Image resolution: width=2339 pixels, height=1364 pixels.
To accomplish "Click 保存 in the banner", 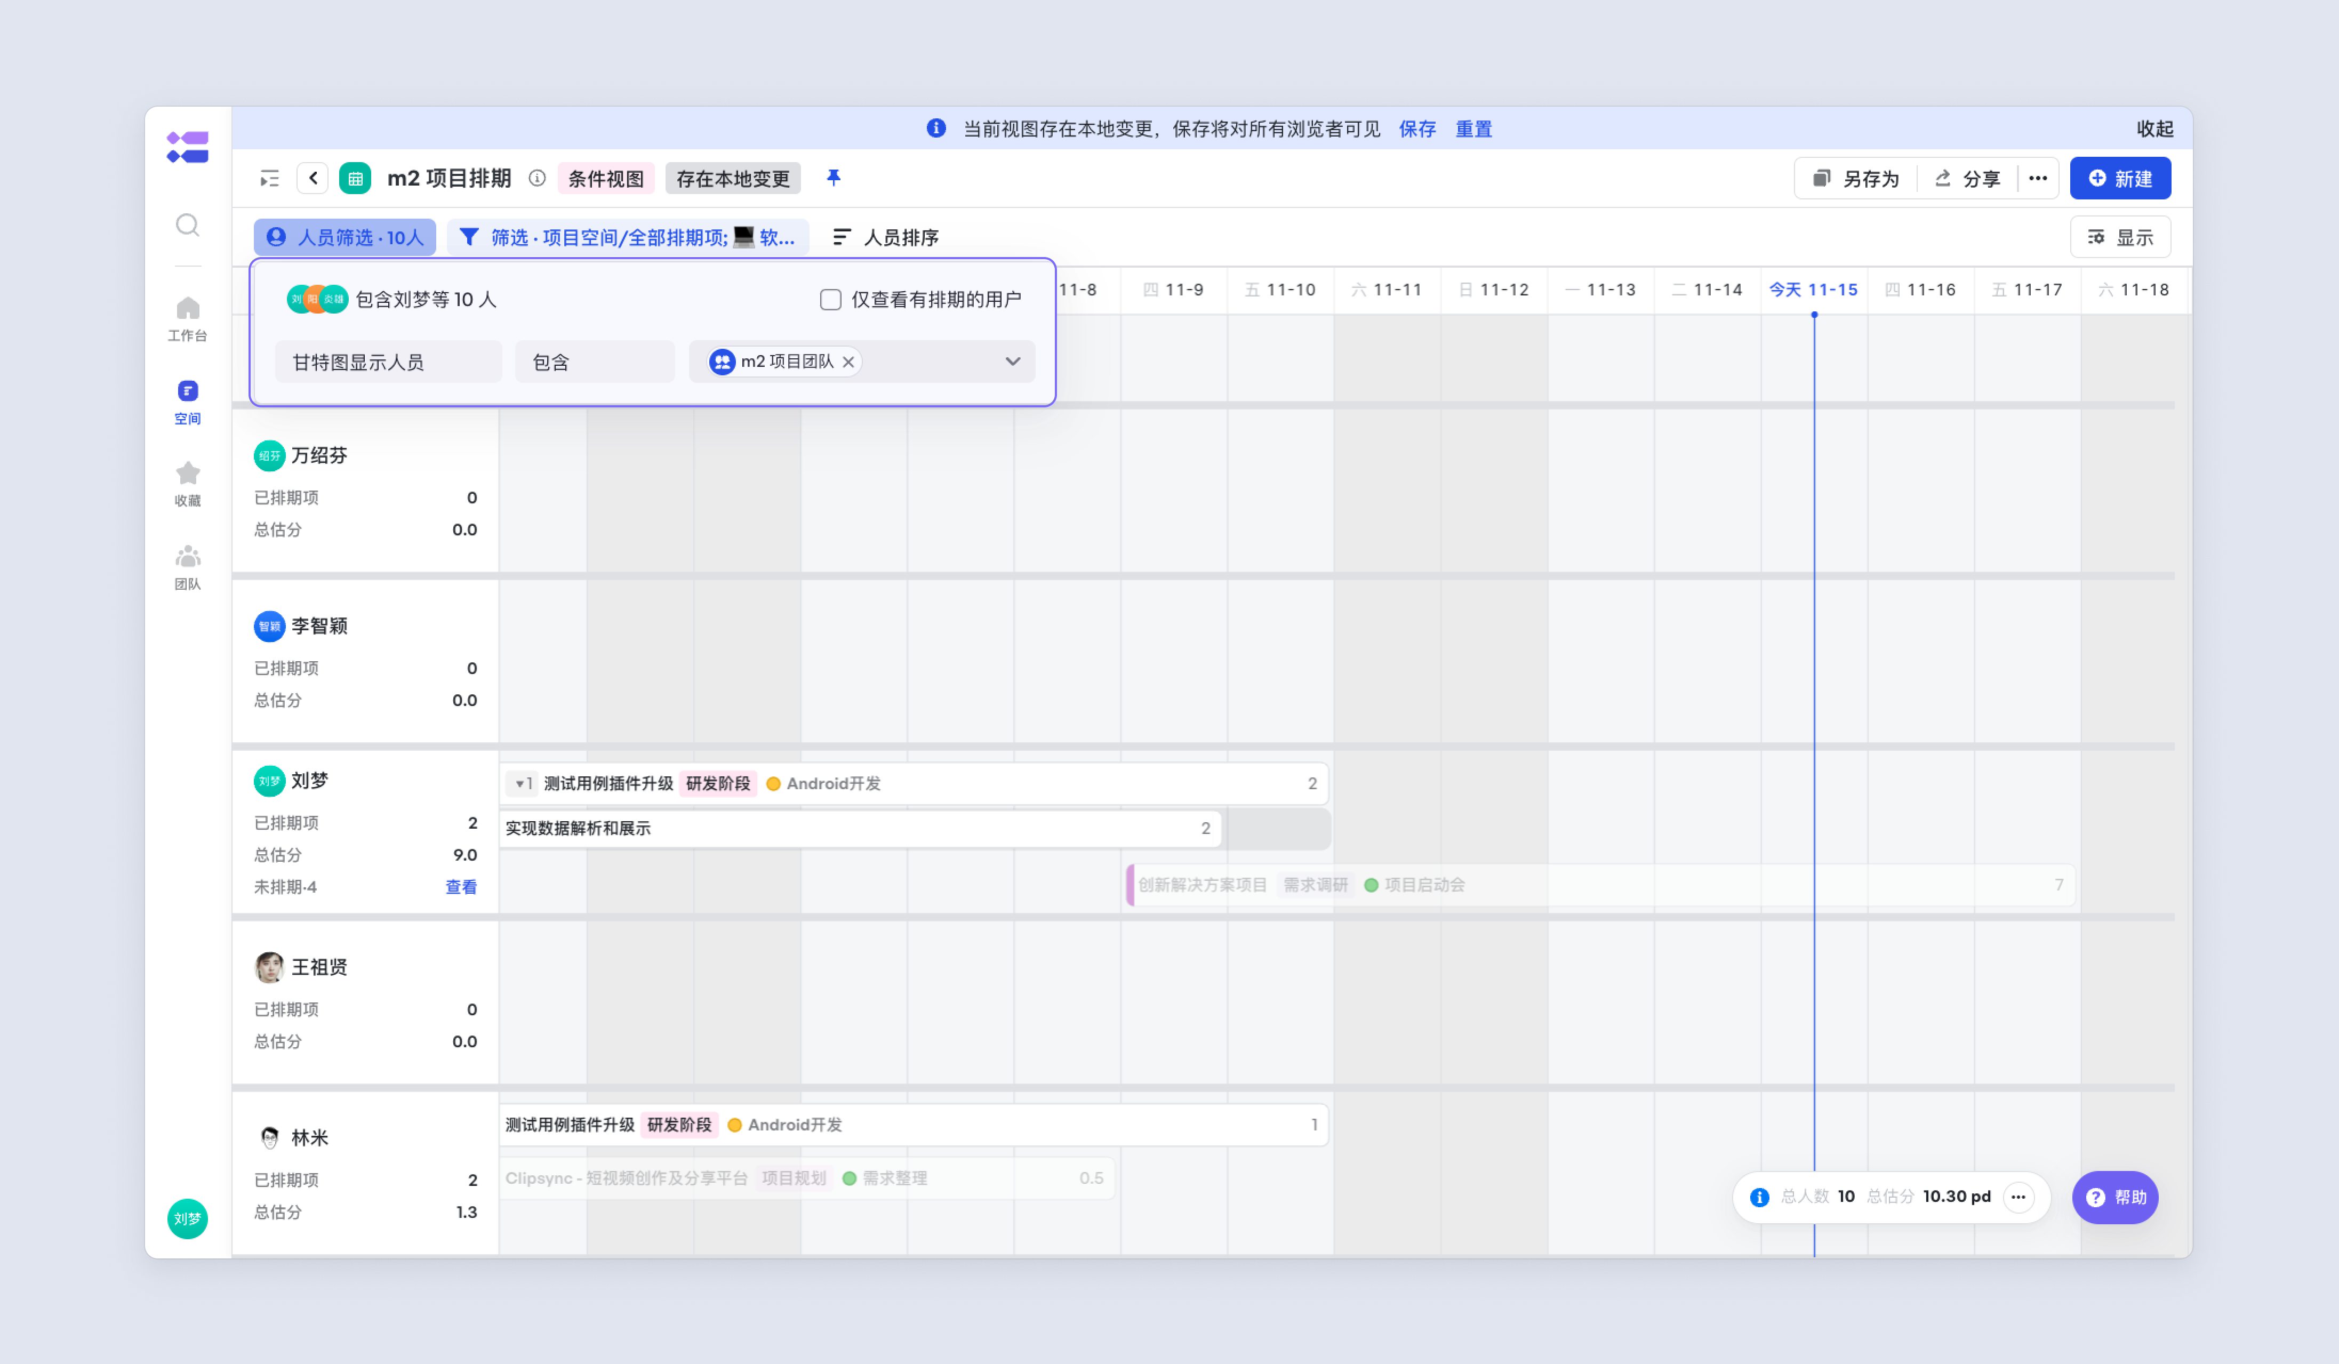I will click(1417, 129).
